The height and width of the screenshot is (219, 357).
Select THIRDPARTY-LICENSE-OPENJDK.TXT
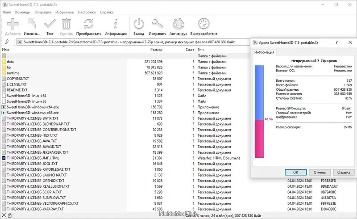click(36, 181)
